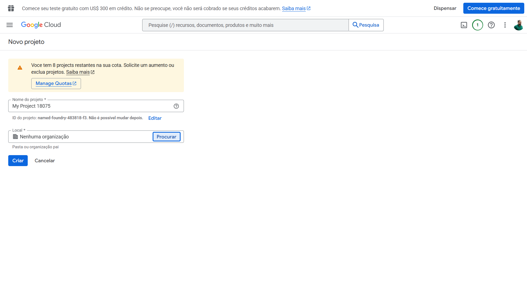Activate Cloud Shell

(x=464, y=25)
